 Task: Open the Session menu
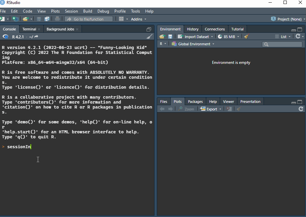(x=71, y=11)
